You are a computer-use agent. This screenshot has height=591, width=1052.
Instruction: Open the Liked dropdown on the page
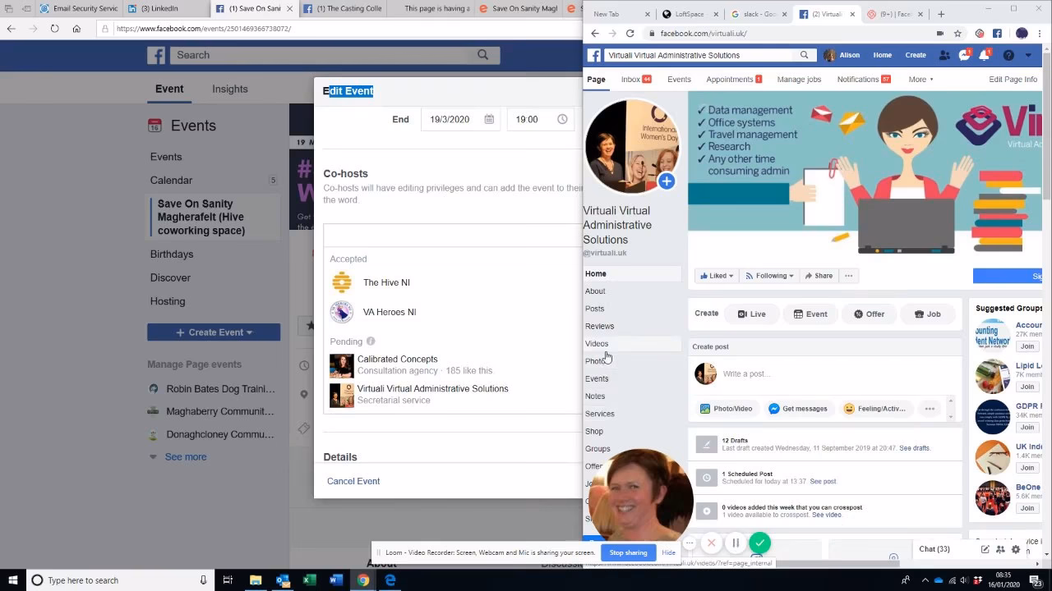tap(716, 276)
